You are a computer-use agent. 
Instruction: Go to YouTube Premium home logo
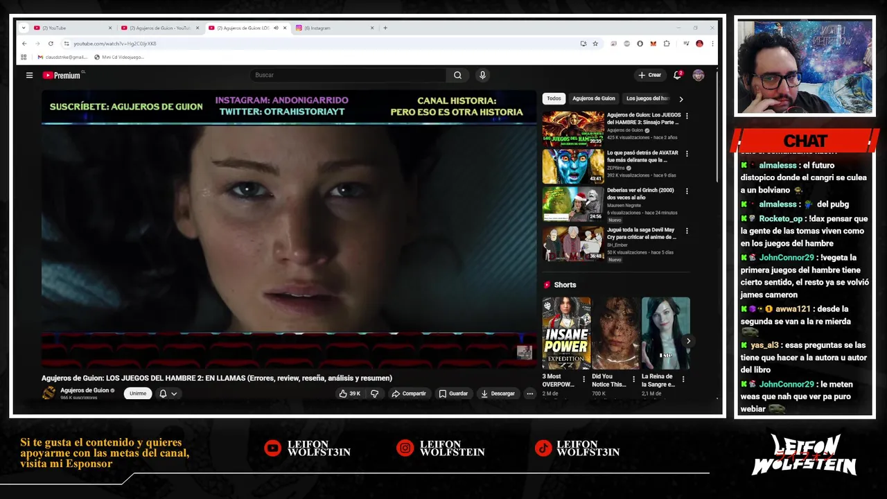click(x=62, y=75)
